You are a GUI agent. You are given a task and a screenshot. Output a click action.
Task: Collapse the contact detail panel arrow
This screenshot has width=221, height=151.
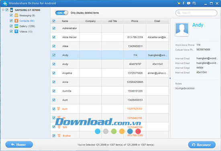(170, 78)
